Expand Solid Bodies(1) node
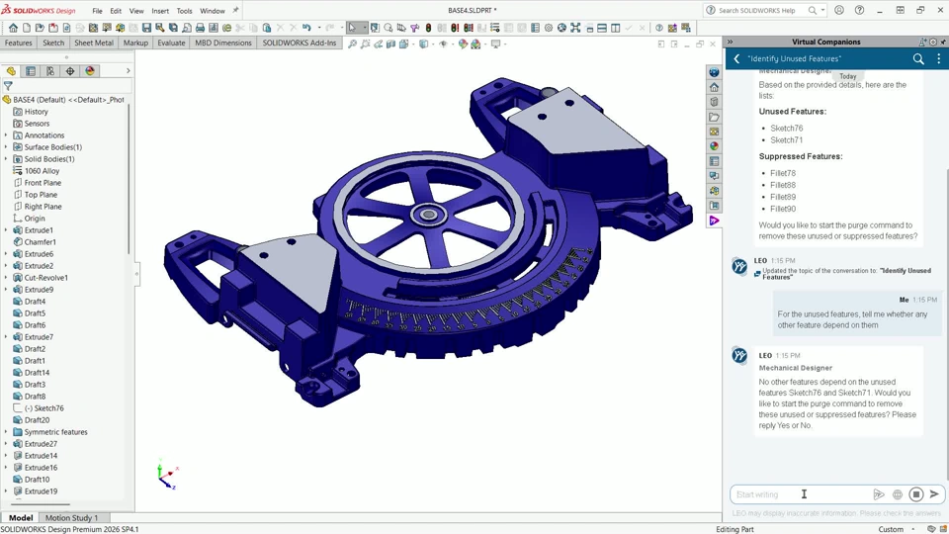Viewport: 949px width, 534px height. [x=6, y=158]
